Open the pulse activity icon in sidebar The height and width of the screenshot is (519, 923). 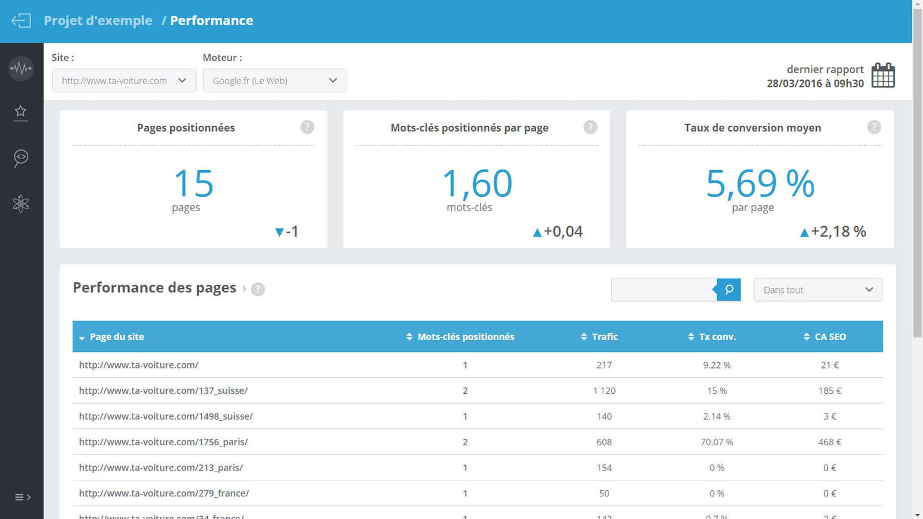(x=21, y=69)
